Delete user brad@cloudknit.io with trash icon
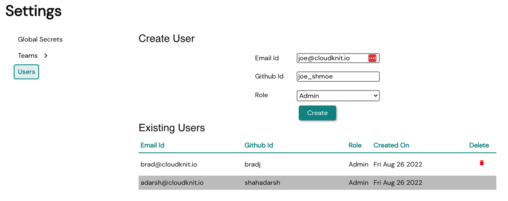The width and height of the screenshot is (508, 201). click(482, 163)
